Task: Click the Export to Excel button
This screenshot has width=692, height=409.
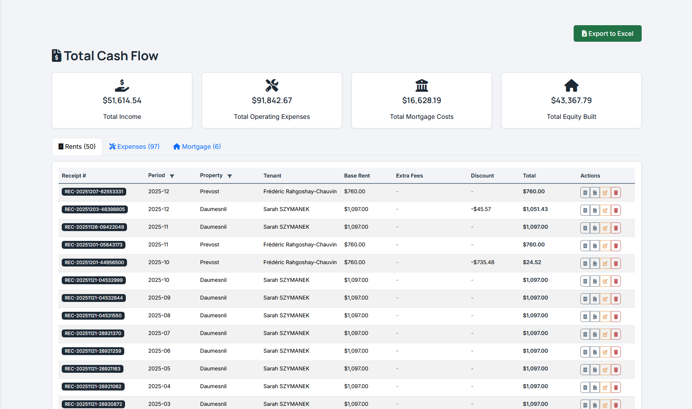Action: click(607, 33)
